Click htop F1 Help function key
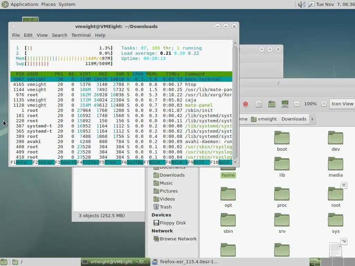The height and width of the screenshot is (266, 355). click(x=21, y=162)
